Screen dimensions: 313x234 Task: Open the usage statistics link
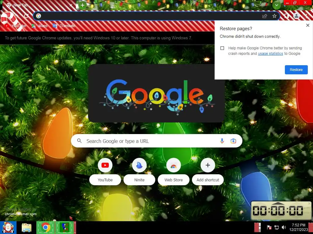pyautogui.click(x=271, y=54)
